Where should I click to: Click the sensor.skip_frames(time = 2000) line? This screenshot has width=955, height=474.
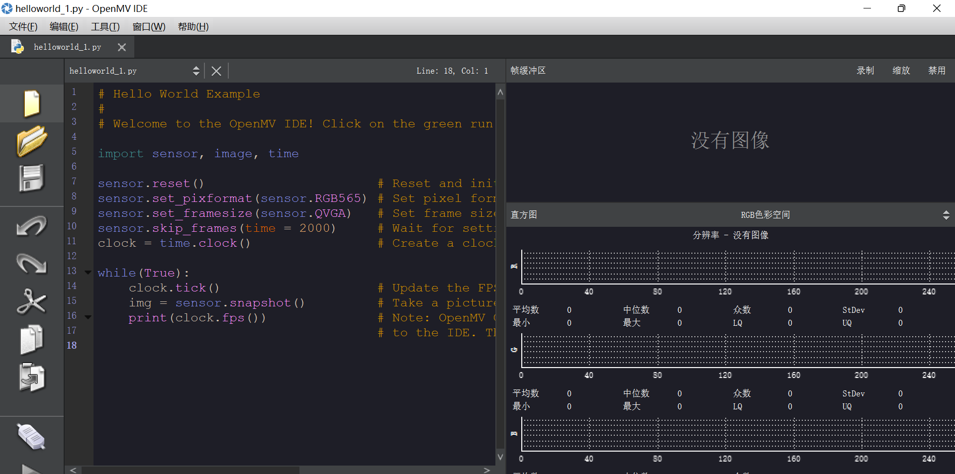[216, 228]
